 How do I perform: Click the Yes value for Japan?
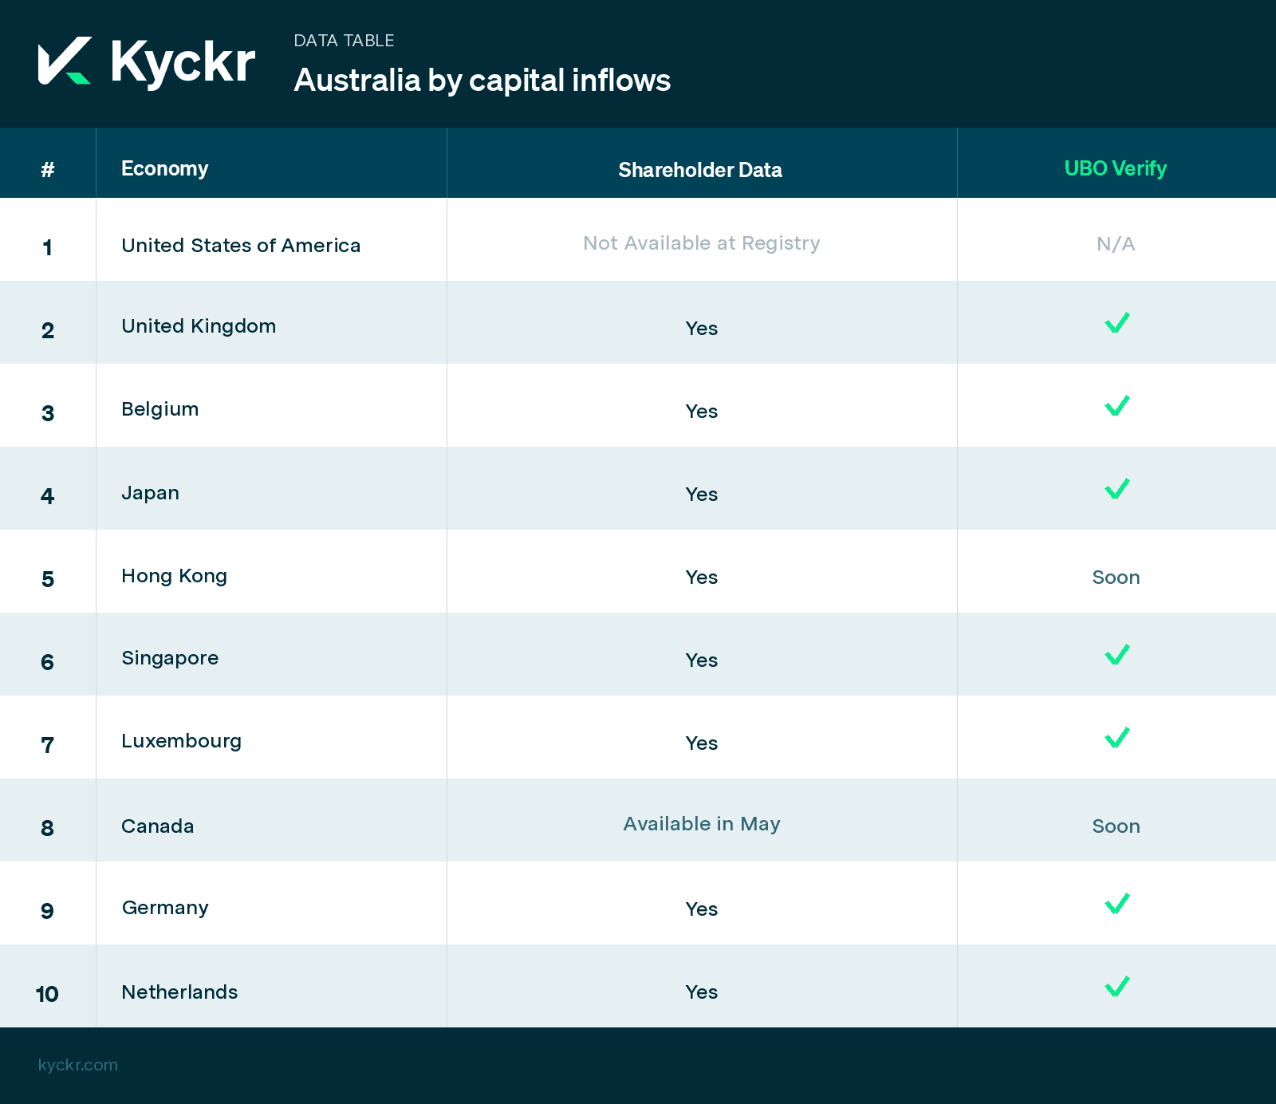pos(702,495)
